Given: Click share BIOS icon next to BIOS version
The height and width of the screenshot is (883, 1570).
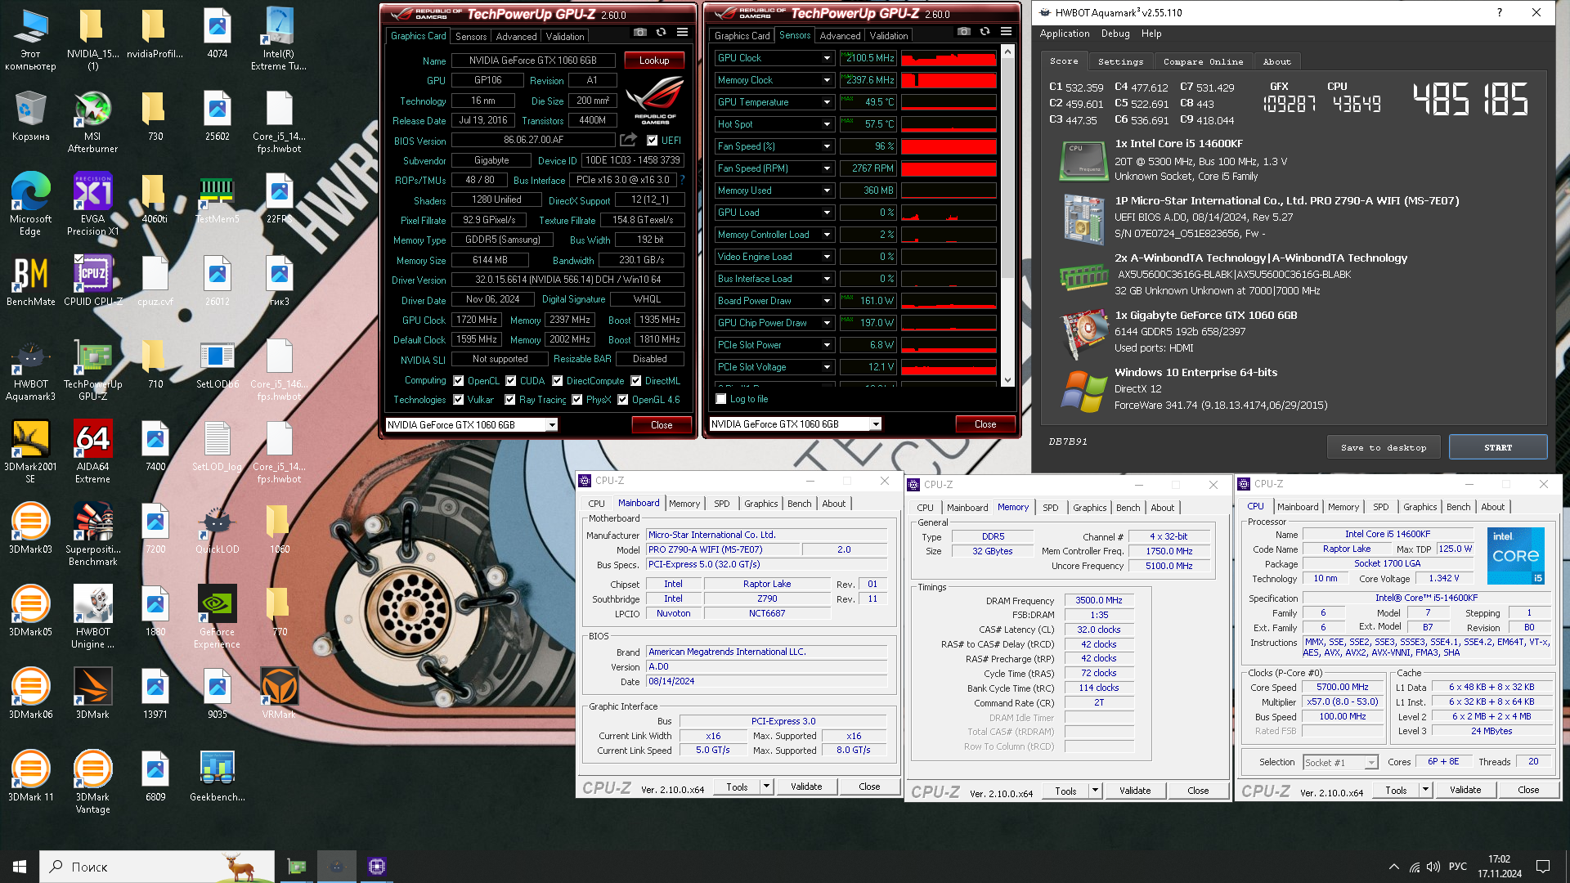Looking at the screenshot, I should [628, 140].
